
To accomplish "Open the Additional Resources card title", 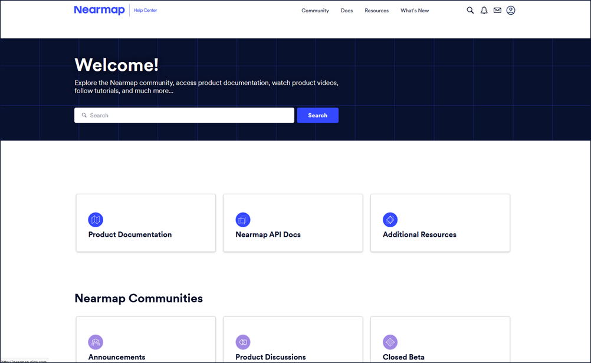I will pos(419,234).
